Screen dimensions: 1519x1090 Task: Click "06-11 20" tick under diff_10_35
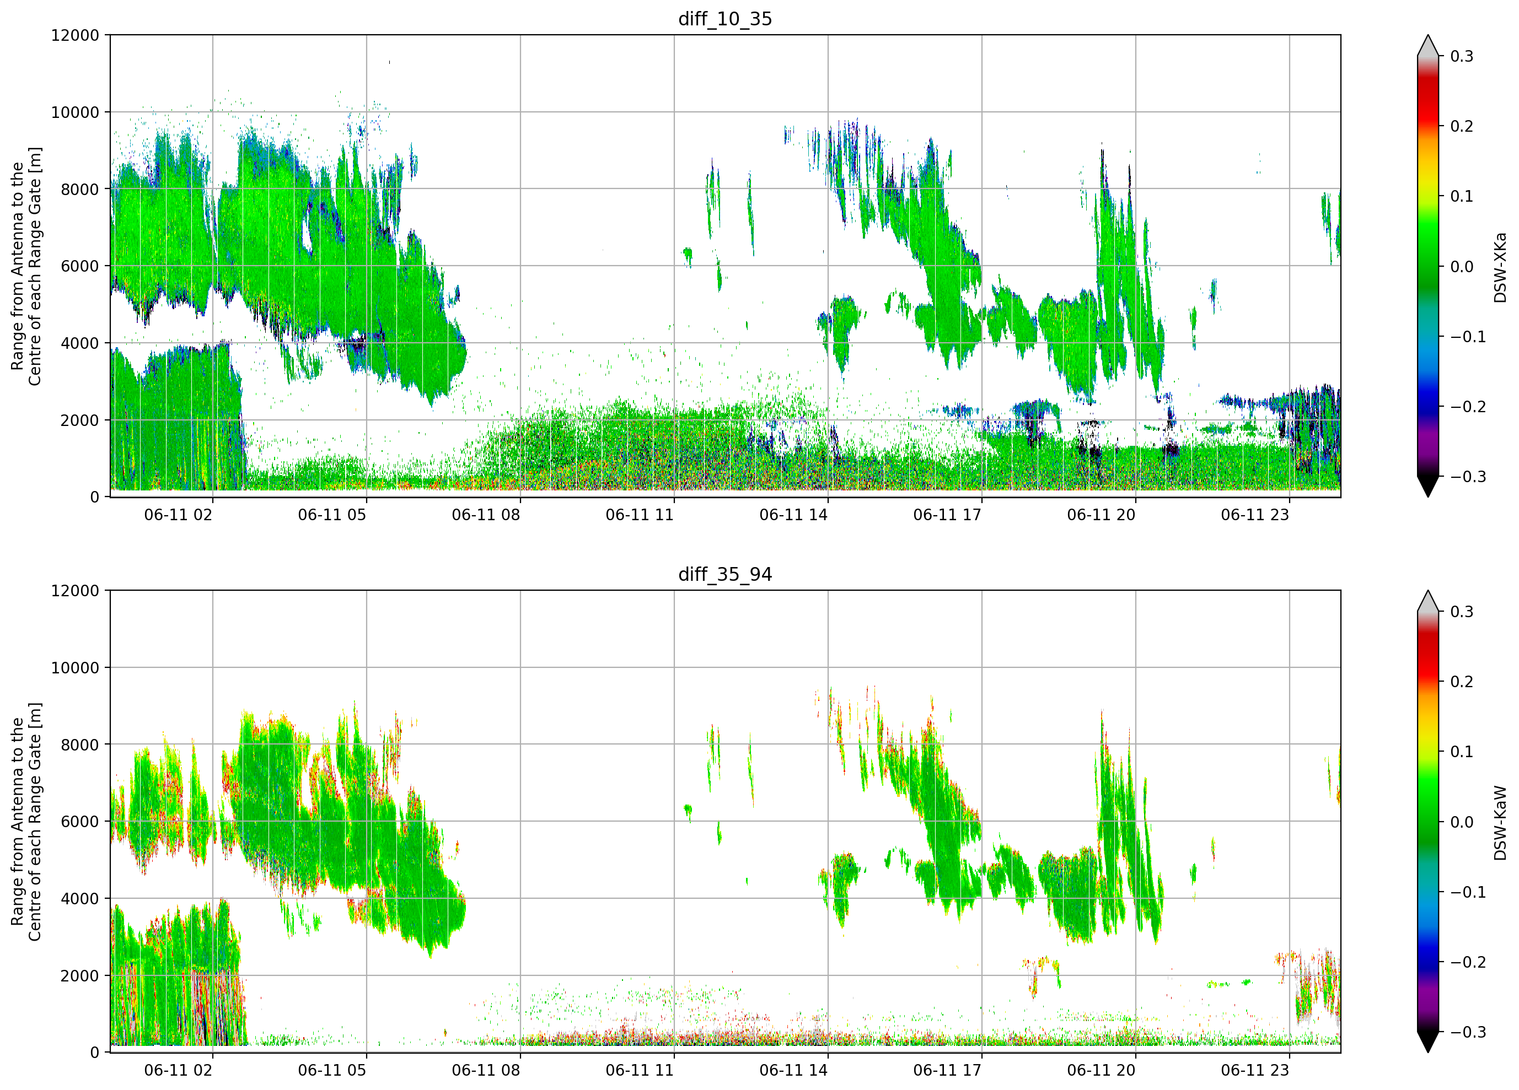(x=1101, y=515)
